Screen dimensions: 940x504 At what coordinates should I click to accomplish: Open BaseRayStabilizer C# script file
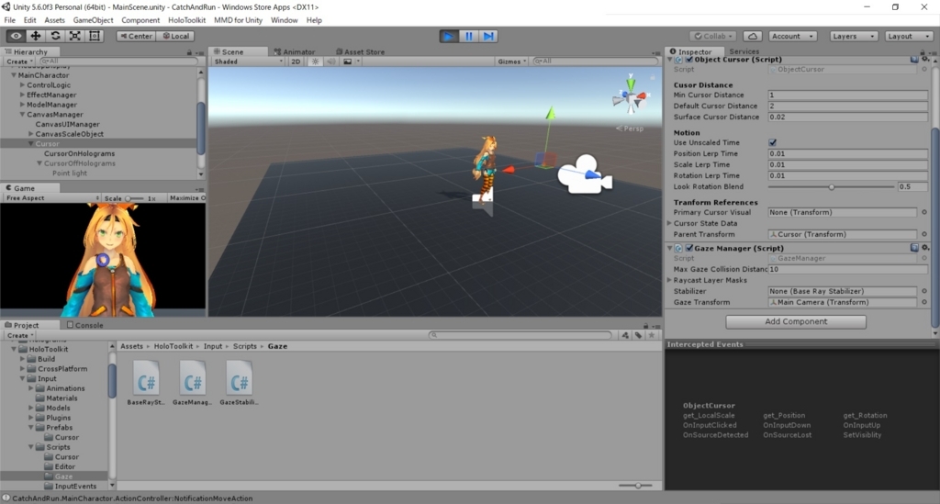[x=146, y=383]
